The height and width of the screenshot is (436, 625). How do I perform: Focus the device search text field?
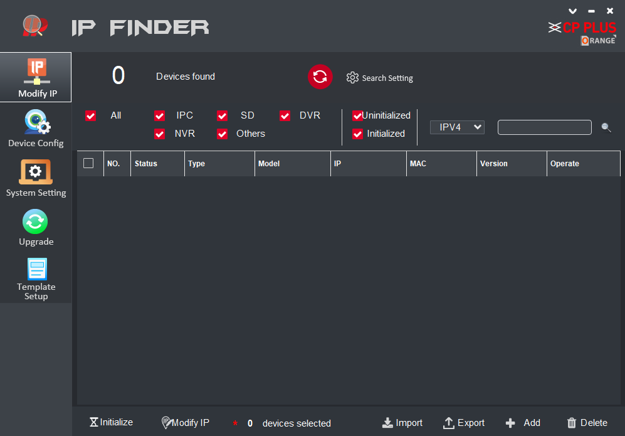pos(544,127)
